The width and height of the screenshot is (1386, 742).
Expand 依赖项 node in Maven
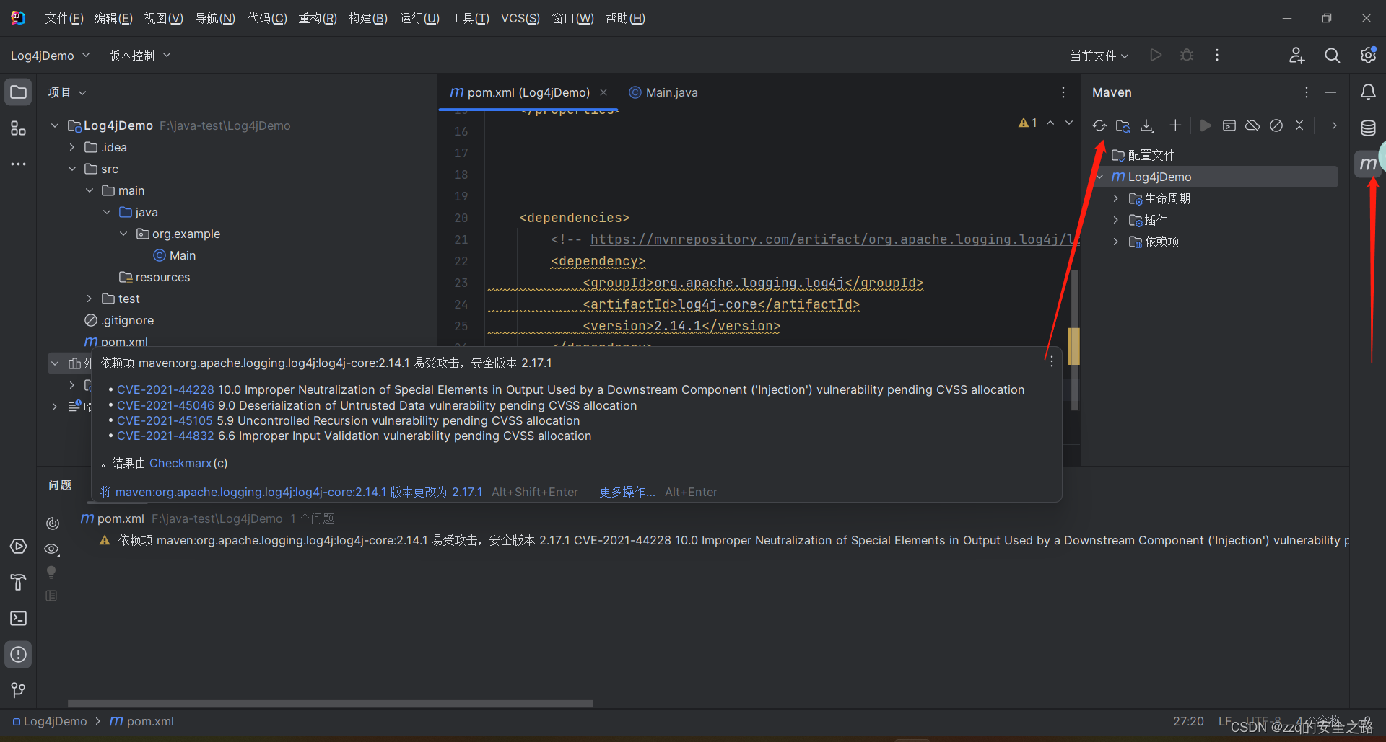point(1116,242)
